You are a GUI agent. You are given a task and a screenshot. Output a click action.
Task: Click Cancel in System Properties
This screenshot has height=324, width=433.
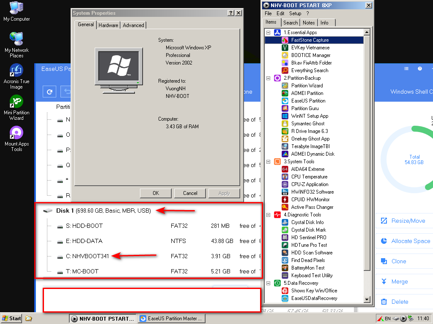point(190,193)
